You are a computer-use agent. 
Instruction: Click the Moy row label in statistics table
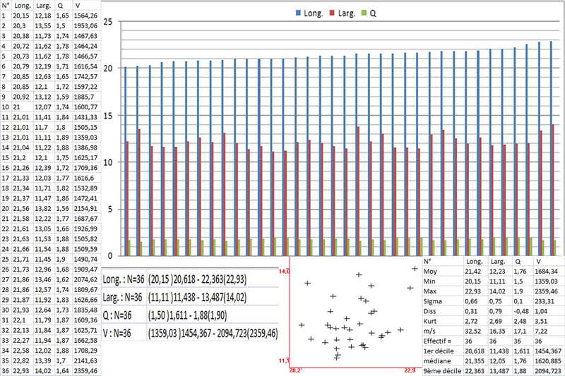pos(429,269)
